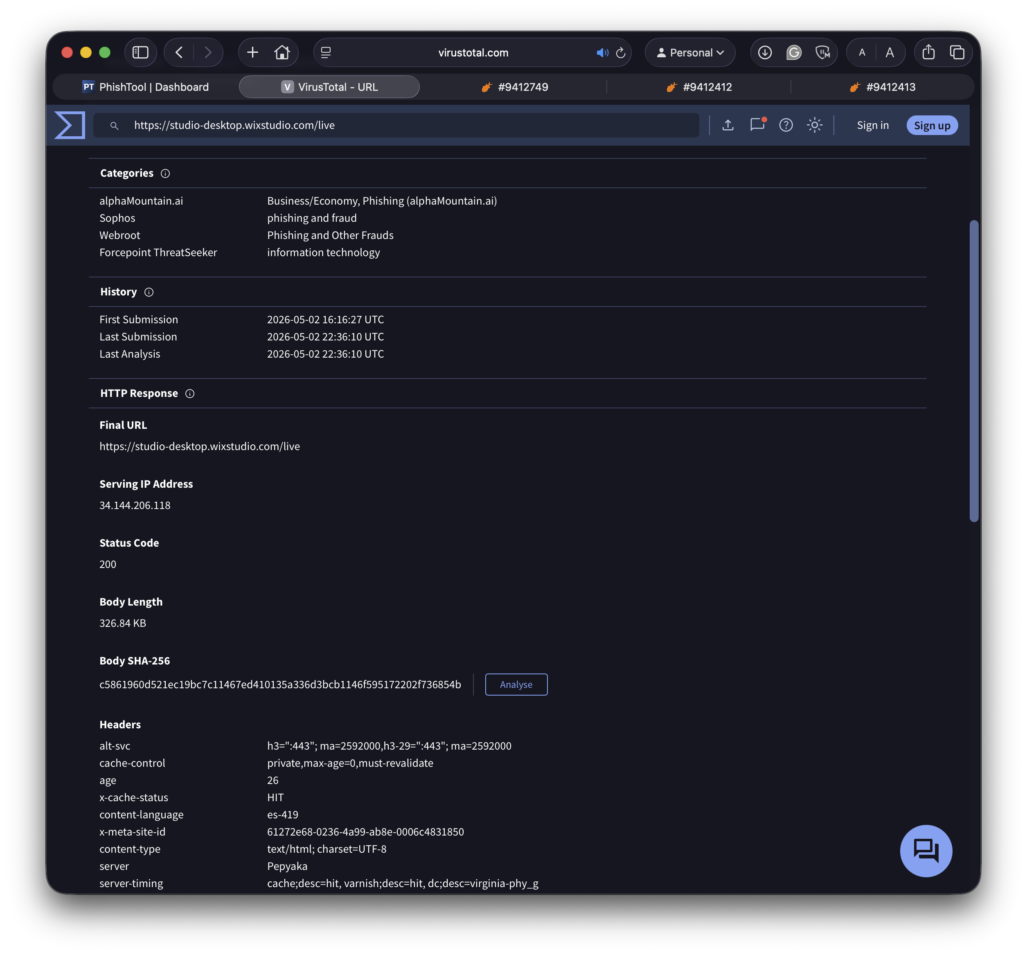Open the reader page menu icon

coord(325,52)
